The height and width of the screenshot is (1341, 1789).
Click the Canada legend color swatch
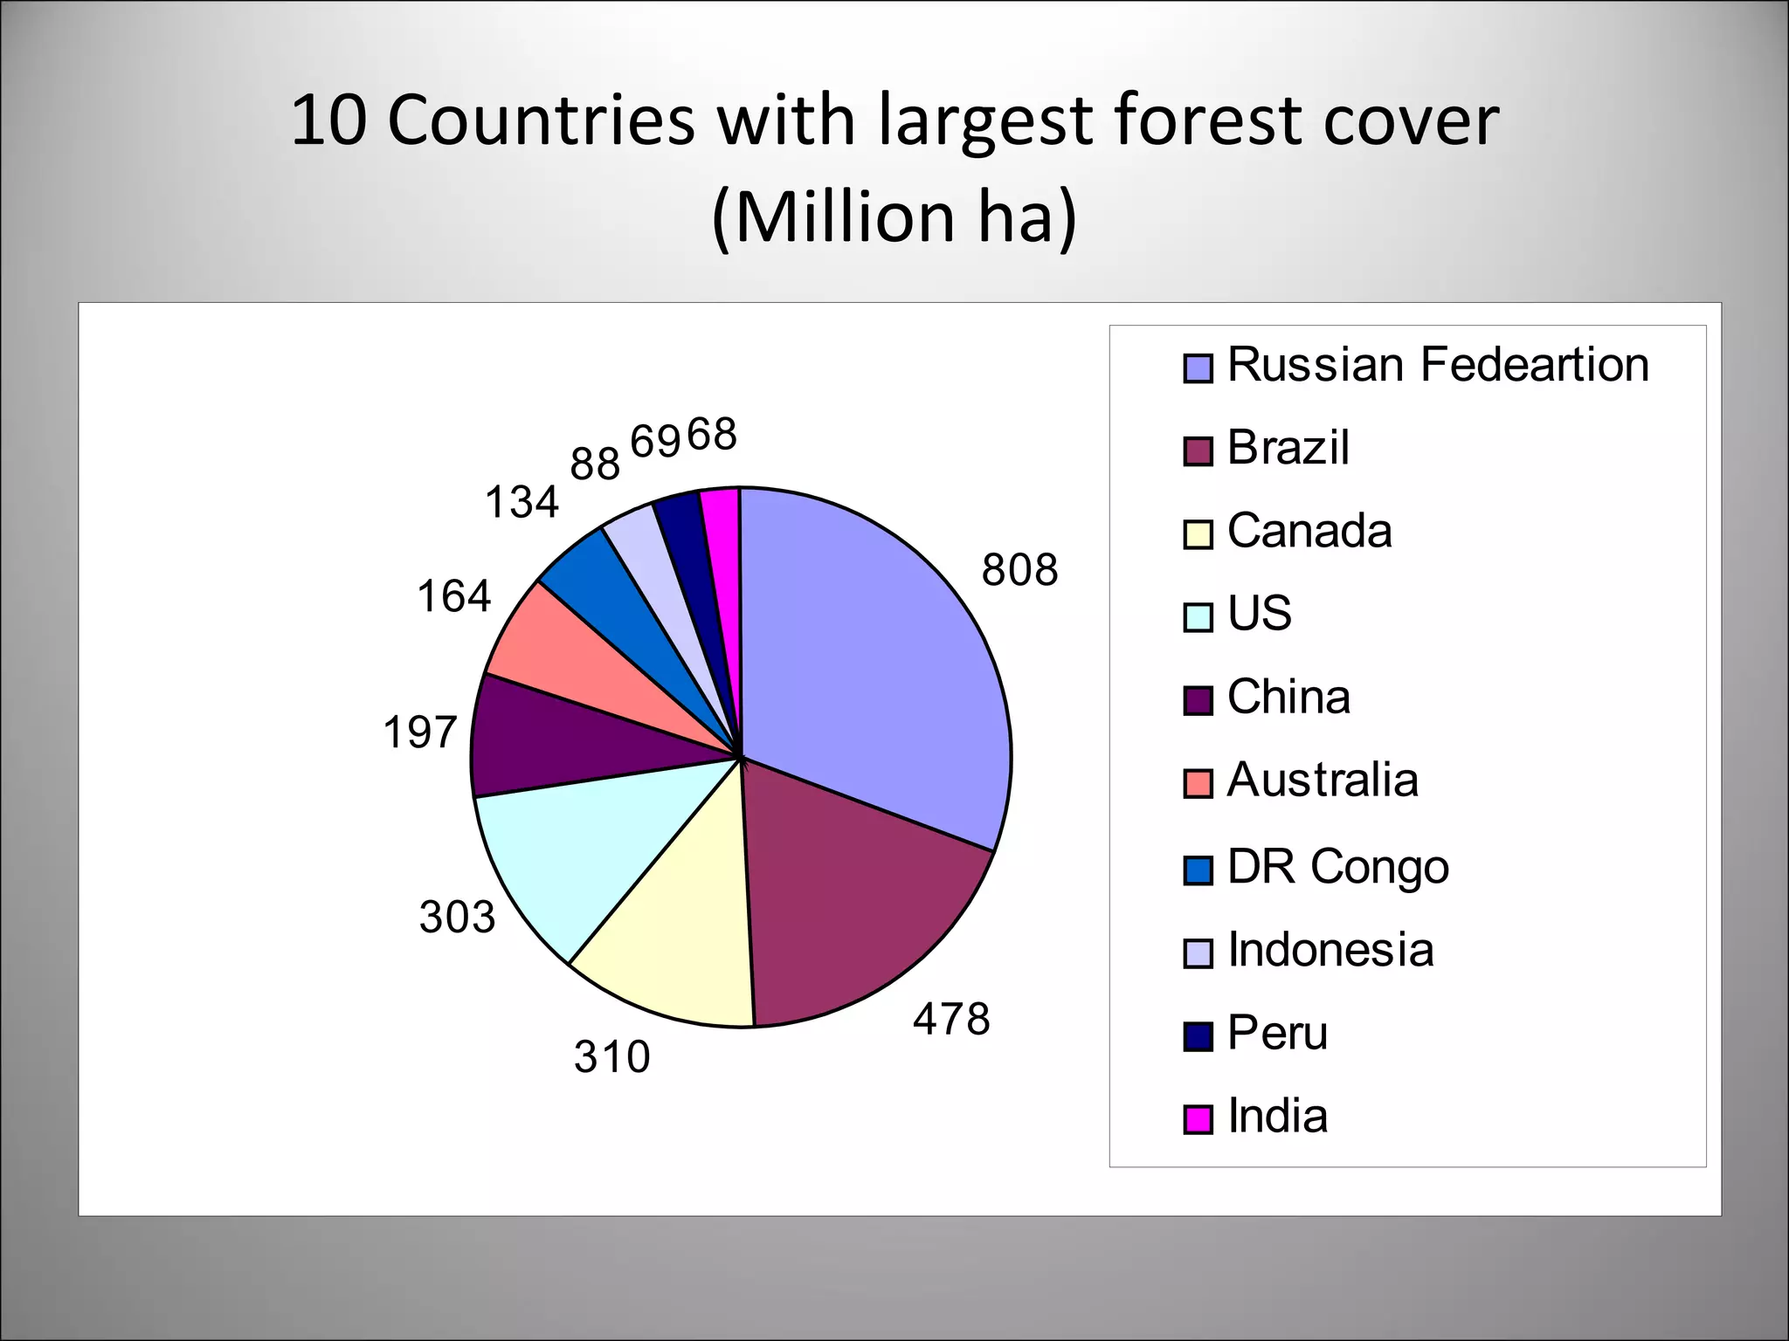(1198, 534)
